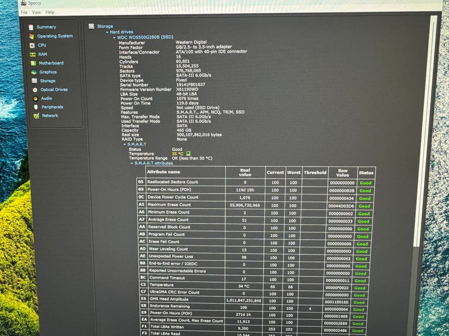Click the Operating System Windows flag icon
The image size is (449, 336).
[31, 36]
